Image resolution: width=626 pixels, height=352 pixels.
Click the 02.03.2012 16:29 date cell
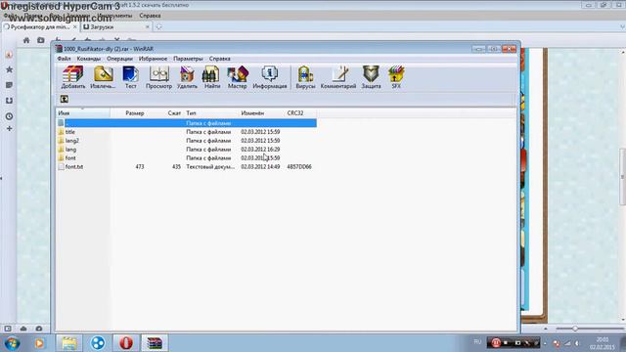[x=260, y=150]
